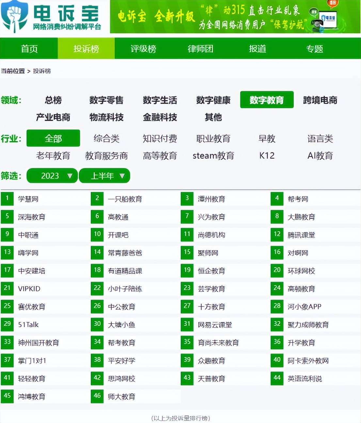The width and height of the screenshot is (361, 423).
Task: Select the 全部 industry filter
Action: tap(53, 139)
